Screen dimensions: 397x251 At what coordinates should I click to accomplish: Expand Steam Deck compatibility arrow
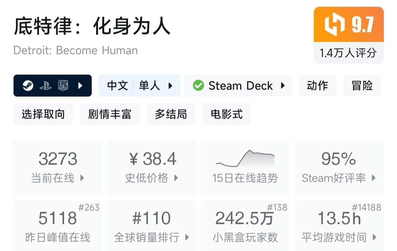coord(283,85)
